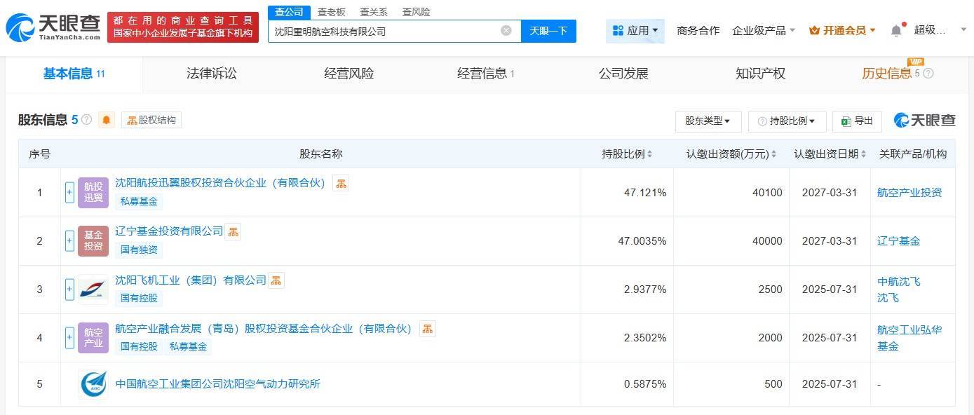
Task: Open the 沈飞 related product link
Action: [888, 298]
